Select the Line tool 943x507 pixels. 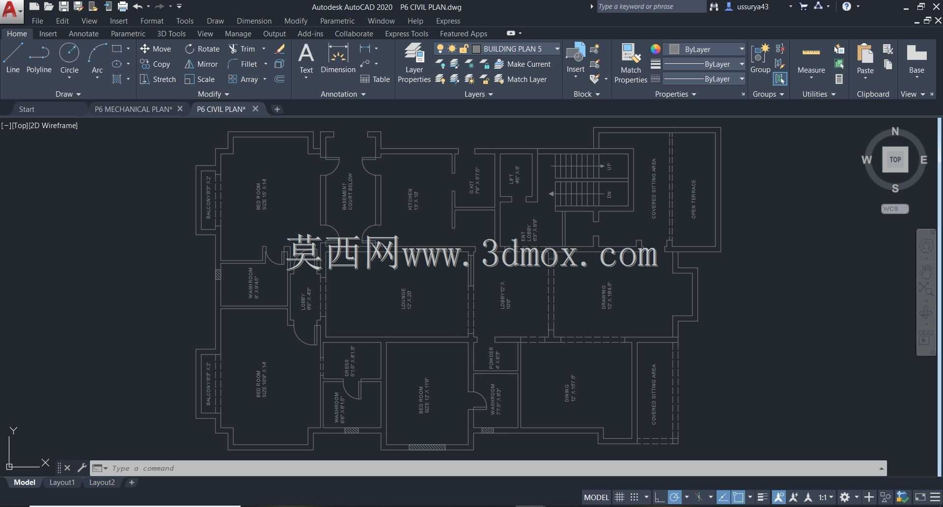pyautogui.click(x=13, y=58)
